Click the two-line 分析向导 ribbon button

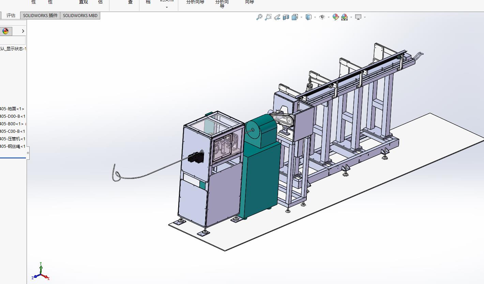(222, 4)
